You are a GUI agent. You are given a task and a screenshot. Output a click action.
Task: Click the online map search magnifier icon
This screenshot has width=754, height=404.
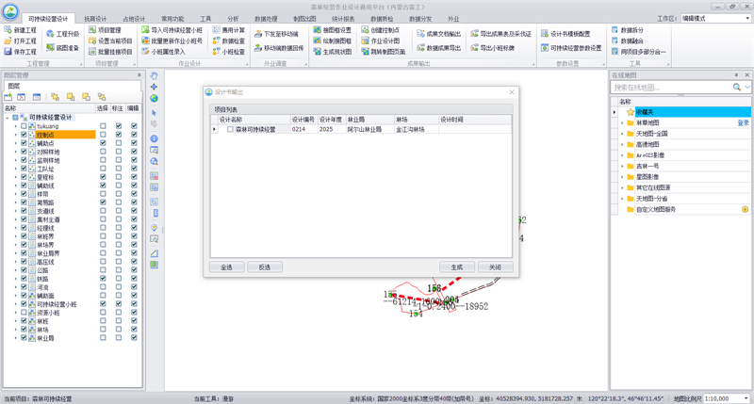pyautogui.click(x=737, y=87)
